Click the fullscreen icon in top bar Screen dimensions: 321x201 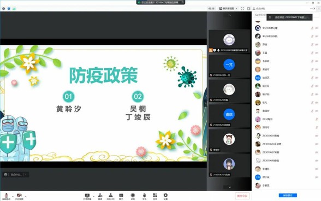(242, 8)
